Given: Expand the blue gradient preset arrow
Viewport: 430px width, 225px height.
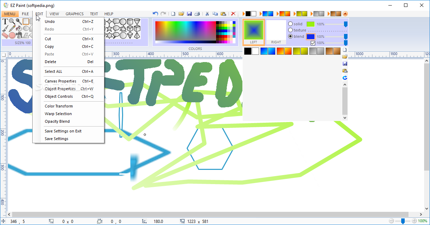Looking at the screenshot, I should click(260, 14).
